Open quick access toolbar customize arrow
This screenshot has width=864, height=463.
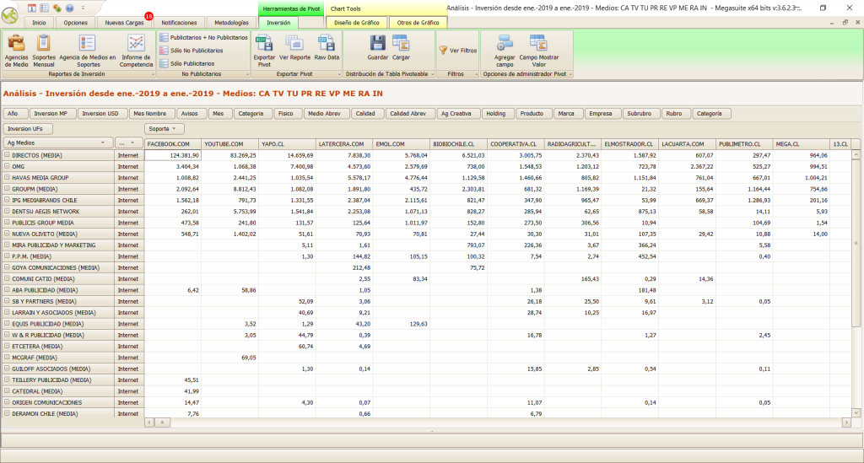point(84,8)
